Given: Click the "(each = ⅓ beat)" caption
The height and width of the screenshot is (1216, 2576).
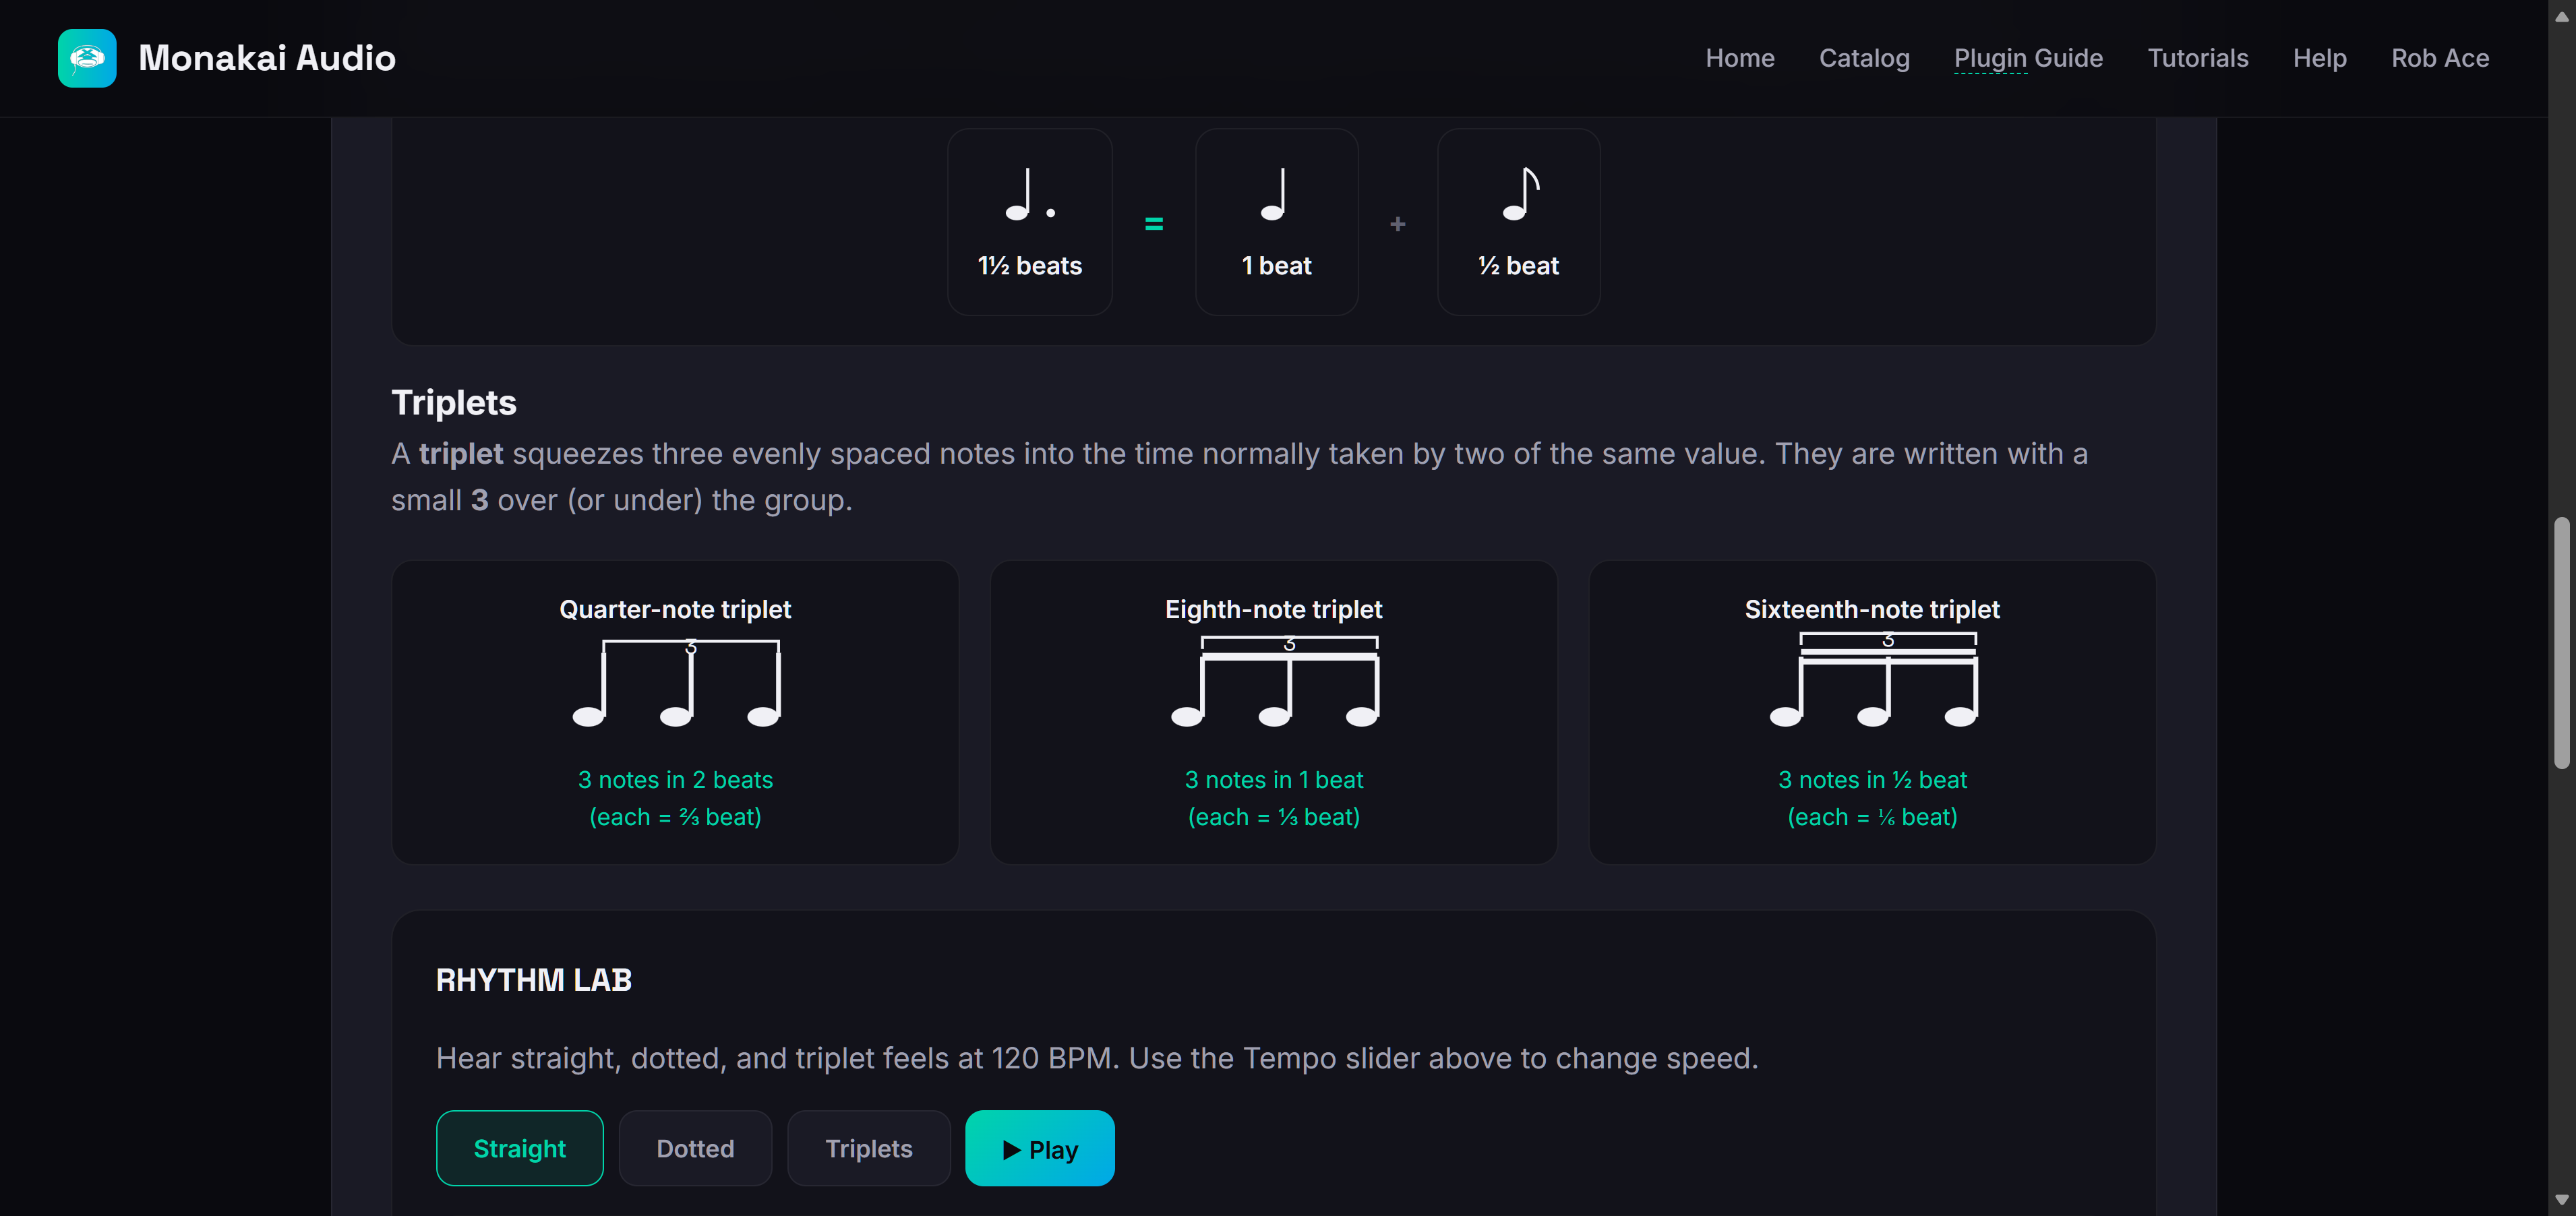Looking at the screenshot, I should point(1274,817).
